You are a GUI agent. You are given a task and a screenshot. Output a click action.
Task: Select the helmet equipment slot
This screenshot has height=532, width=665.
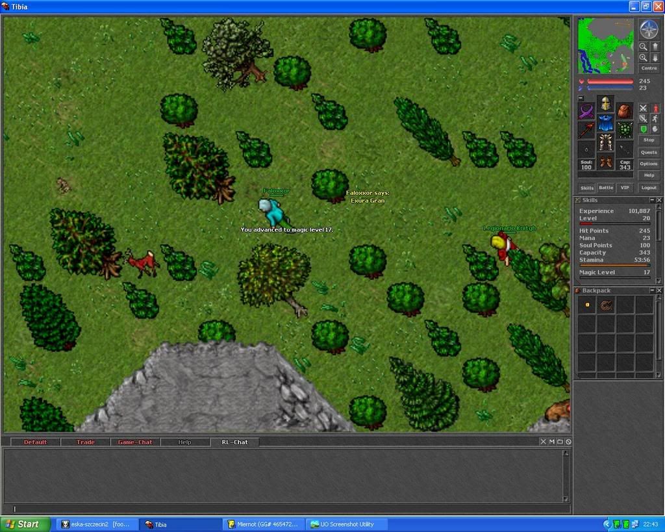[x=606, y=103]
